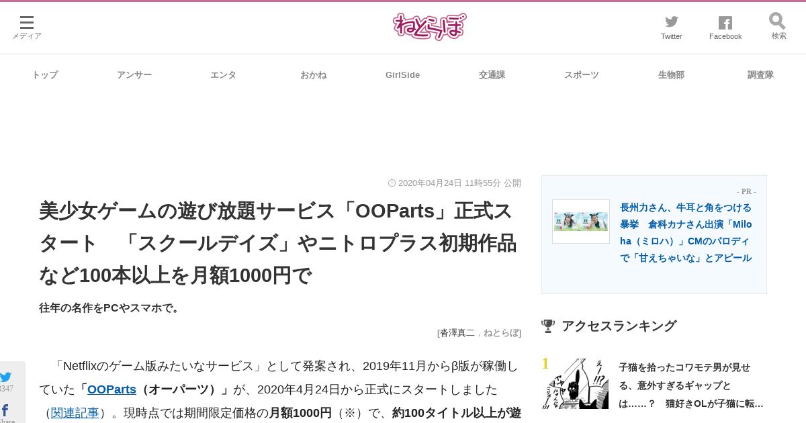Go to the 調査隊 nav tab
The height and width of the screenshot is (423, 806).
coord(760,75)
